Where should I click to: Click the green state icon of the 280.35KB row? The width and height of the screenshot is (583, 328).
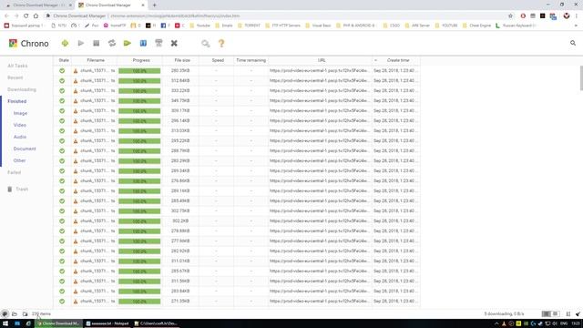[62, 71]
